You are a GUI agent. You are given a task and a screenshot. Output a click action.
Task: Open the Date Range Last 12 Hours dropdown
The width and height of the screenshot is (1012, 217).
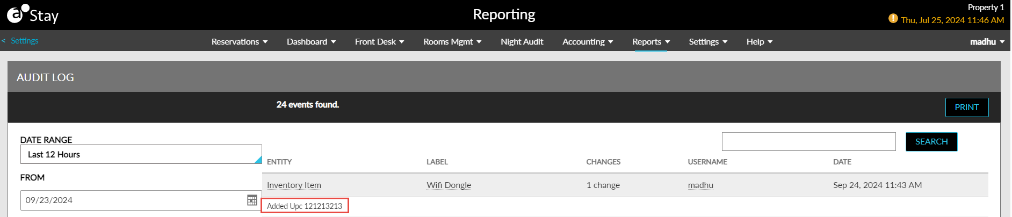tap(141, 154)
